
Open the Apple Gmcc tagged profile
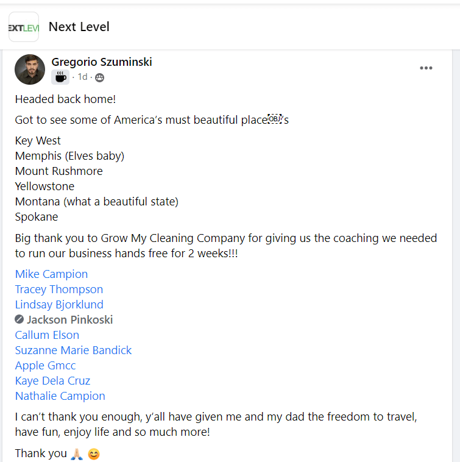point(45,366)
